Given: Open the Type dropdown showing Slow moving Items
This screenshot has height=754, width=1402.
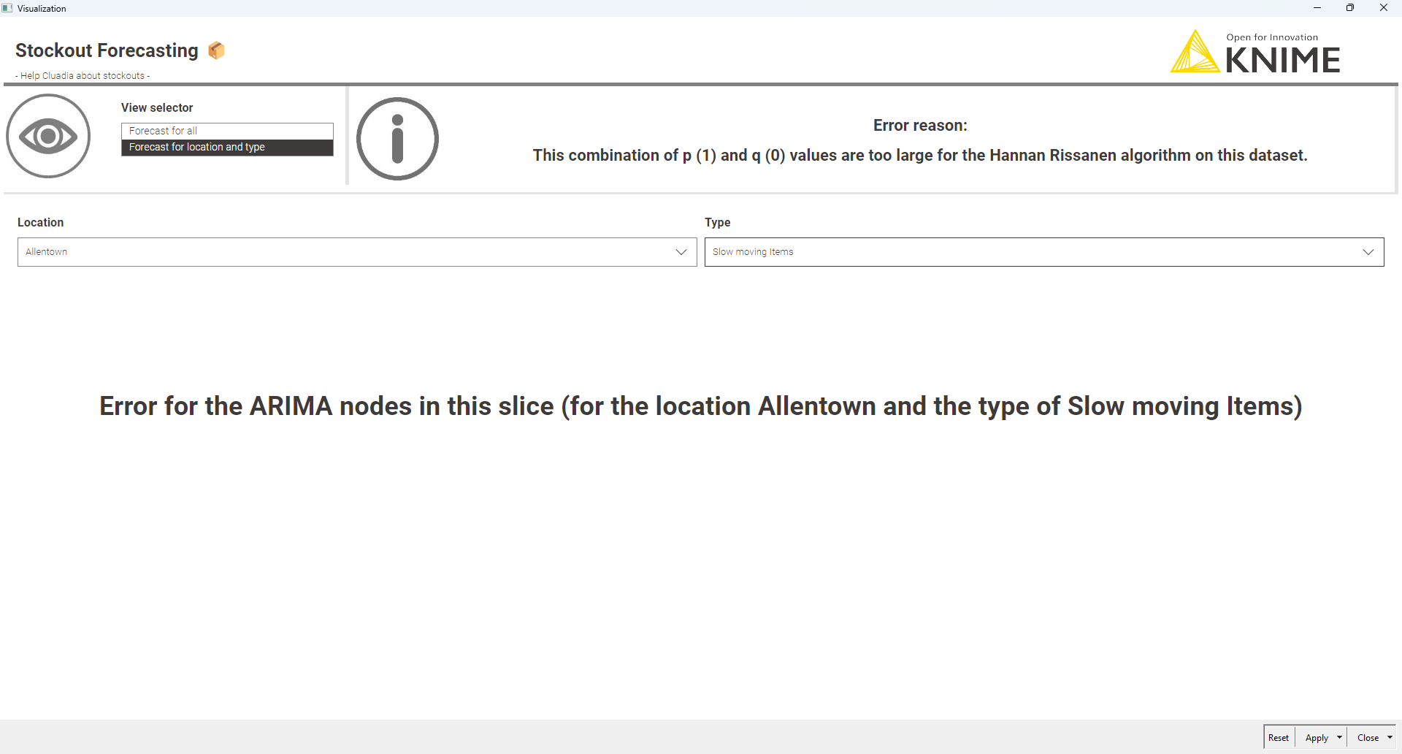Looking at the screenshot, I should point(1043,252).
